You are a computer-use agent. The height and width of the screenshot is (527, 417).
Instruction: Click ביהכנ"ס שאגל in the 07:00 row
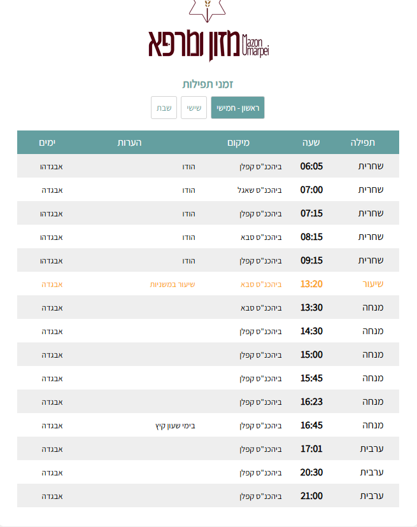click(260, 190)
